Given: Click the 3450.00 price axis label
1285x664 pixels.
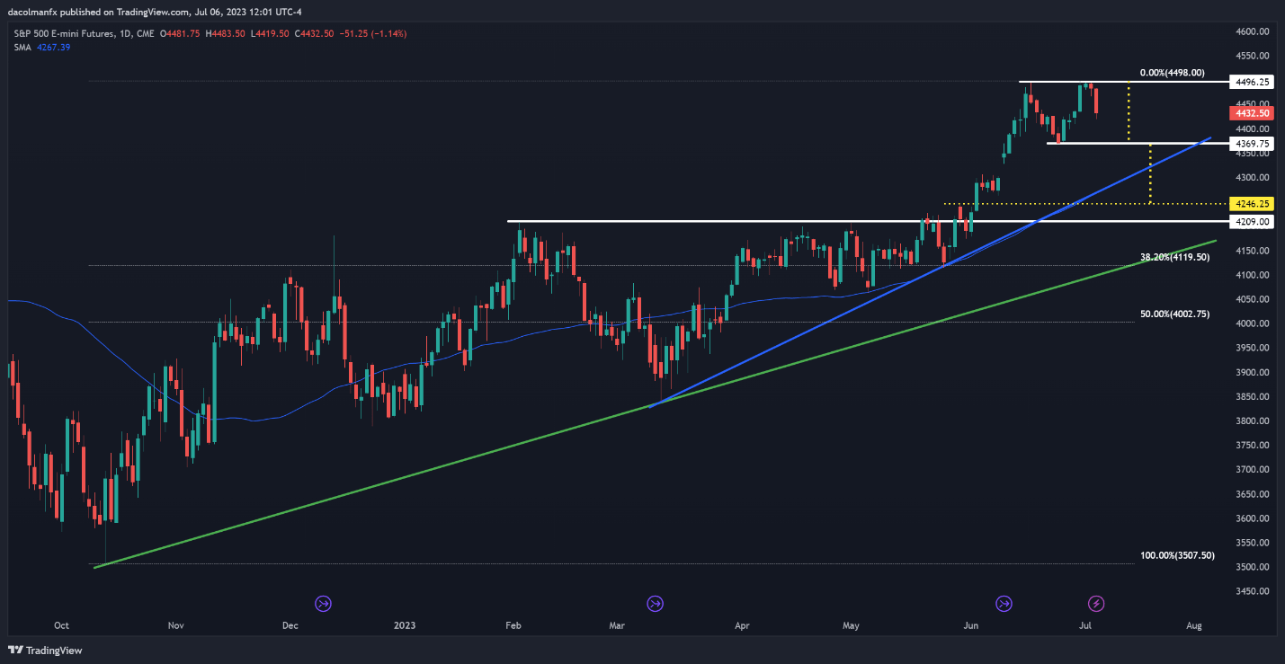Looking at the screenshot, I should (x=1251, y=591).
